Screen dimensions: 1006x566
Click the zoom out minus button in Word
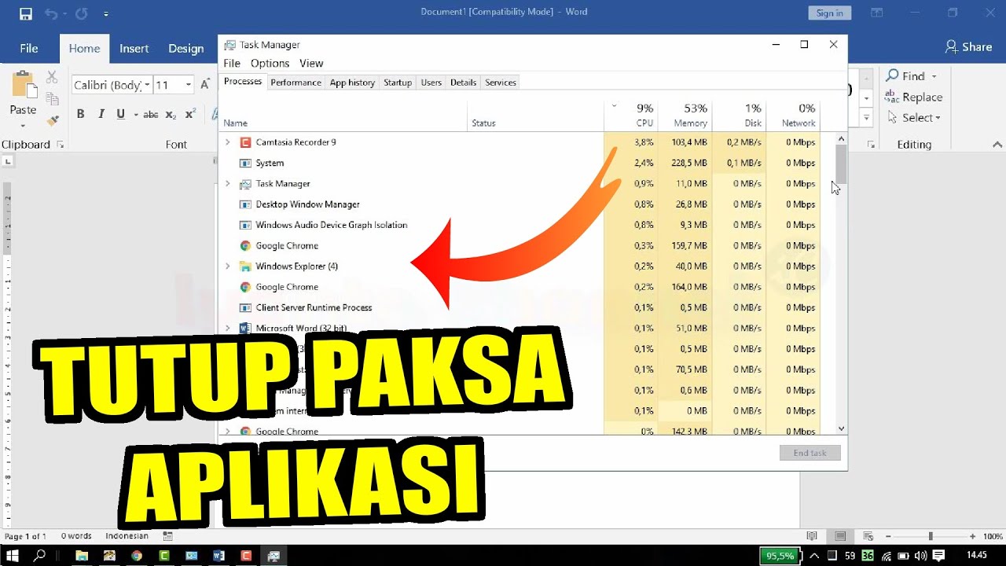(887, 536)
